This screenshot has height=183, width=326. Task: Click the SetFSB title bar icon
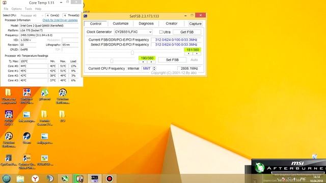pyautogui.click(x=85, y=16)
